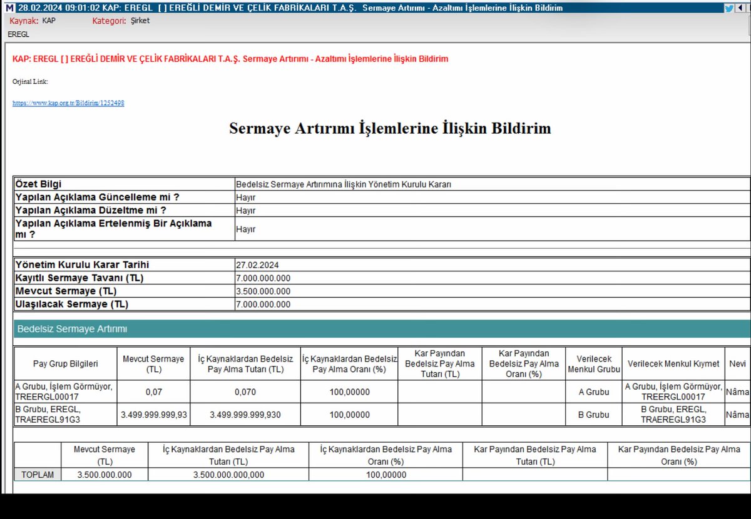The height and width of the screenshot is (519, 751).
Task: Select the 3.499.999.999,930 Pay Alma Tutarı cell
Action: pyautogui.click(x=245, y=415)
